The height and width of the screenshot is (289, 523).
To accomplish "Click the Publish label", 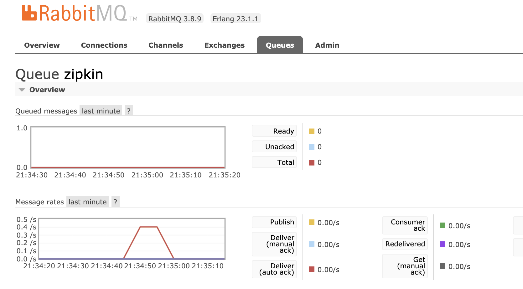I will 274,222.
